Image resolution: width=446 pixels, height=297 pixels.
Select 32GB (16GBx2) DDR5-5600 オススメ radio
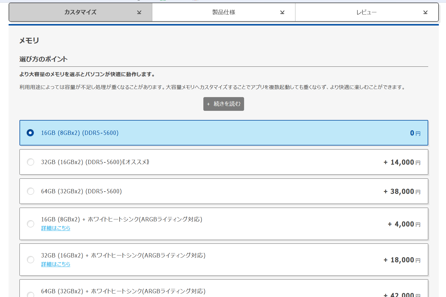[x=30, y=162]
